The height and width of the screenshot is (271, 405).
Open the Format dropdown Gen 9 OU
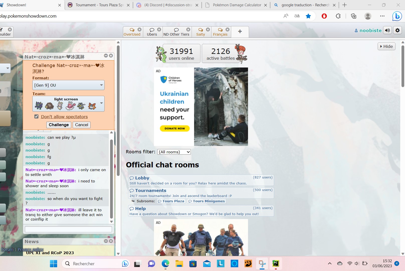pos(68,85)
